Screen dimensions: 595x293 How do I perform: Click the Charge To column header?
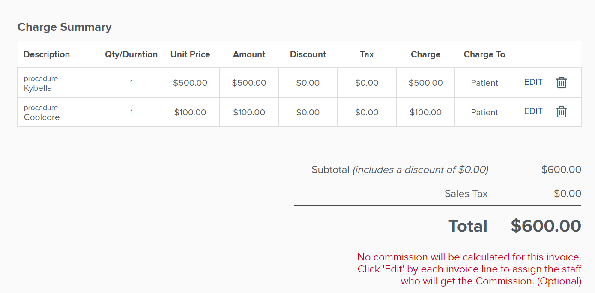484,54
